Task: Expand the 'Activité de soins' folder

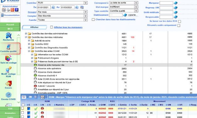Action: [29, 40]
